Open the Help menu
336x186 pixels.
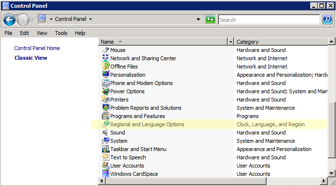pyautogui.click(x=80, y=33)
